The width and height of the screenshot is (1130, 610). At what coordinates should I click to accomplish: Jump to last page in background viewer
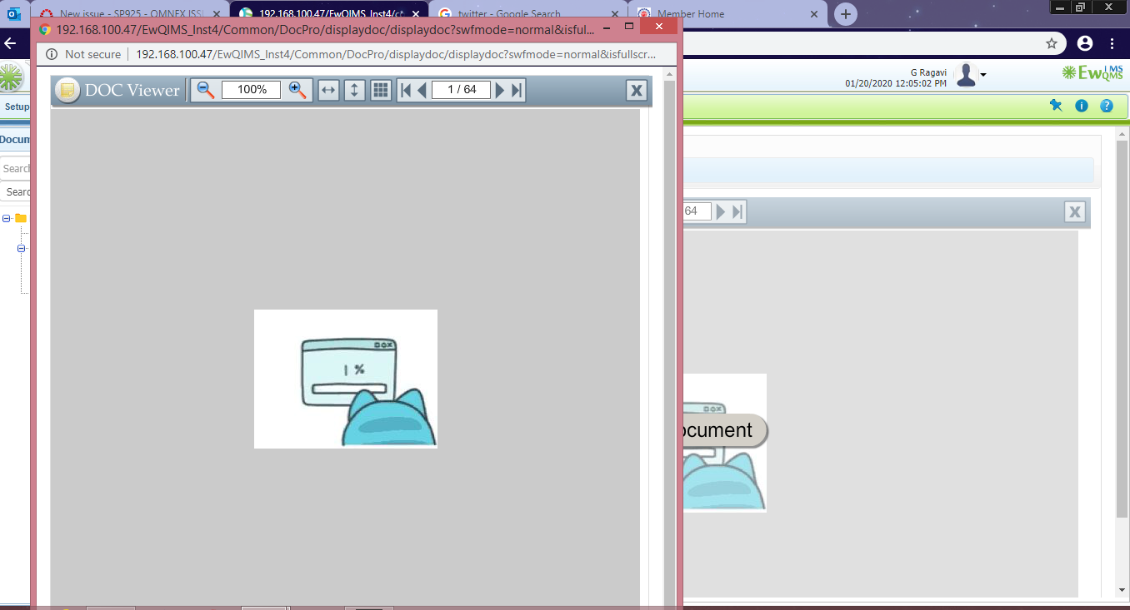pyautogui.click(x=737, y=211)
